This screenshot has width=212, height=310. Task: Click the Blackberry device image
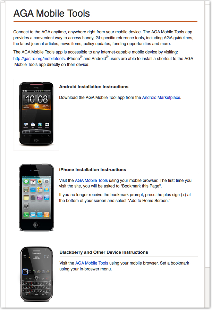[x=36, y=274]
